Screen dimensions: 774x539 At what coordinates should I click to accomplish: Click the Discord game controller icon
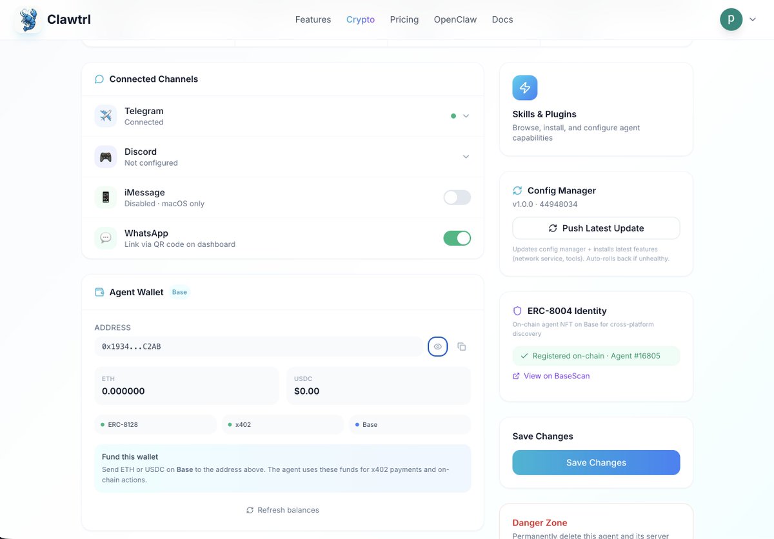point(106,157)
